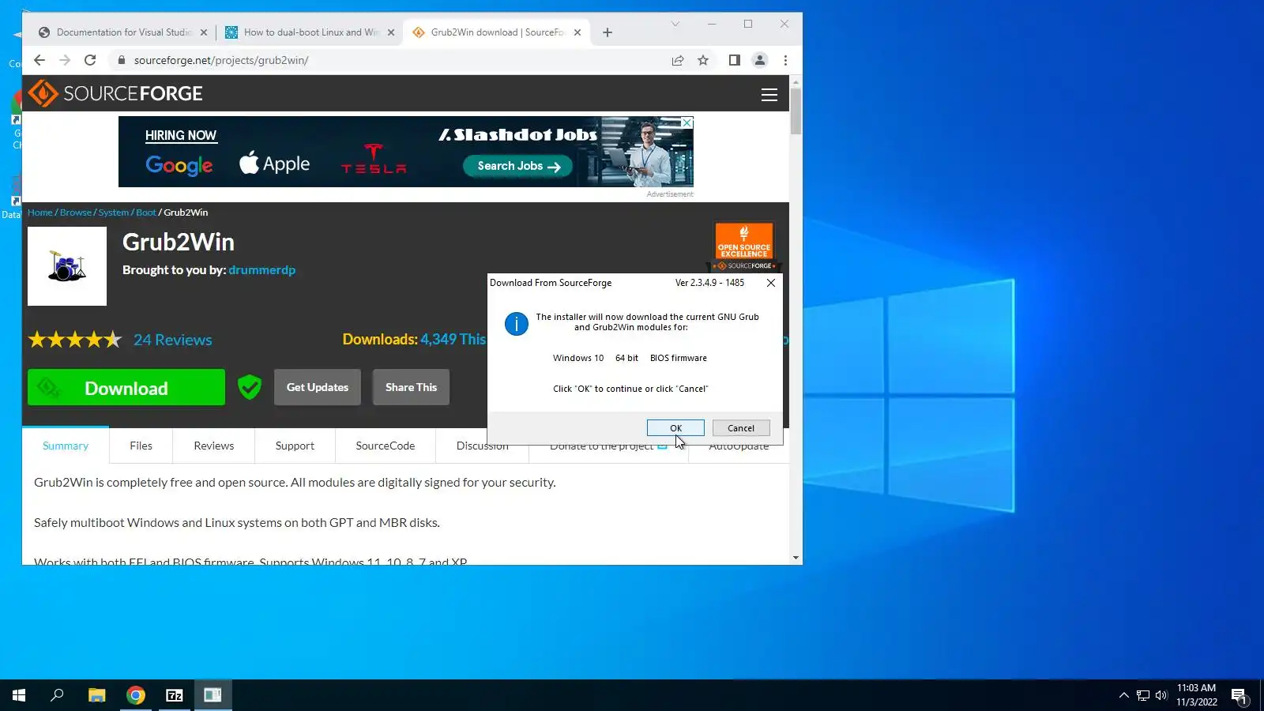The width and height of the screenshot is (1264, 711).
Task: Show hidden system tray icons
Action: coord(1123,695)
